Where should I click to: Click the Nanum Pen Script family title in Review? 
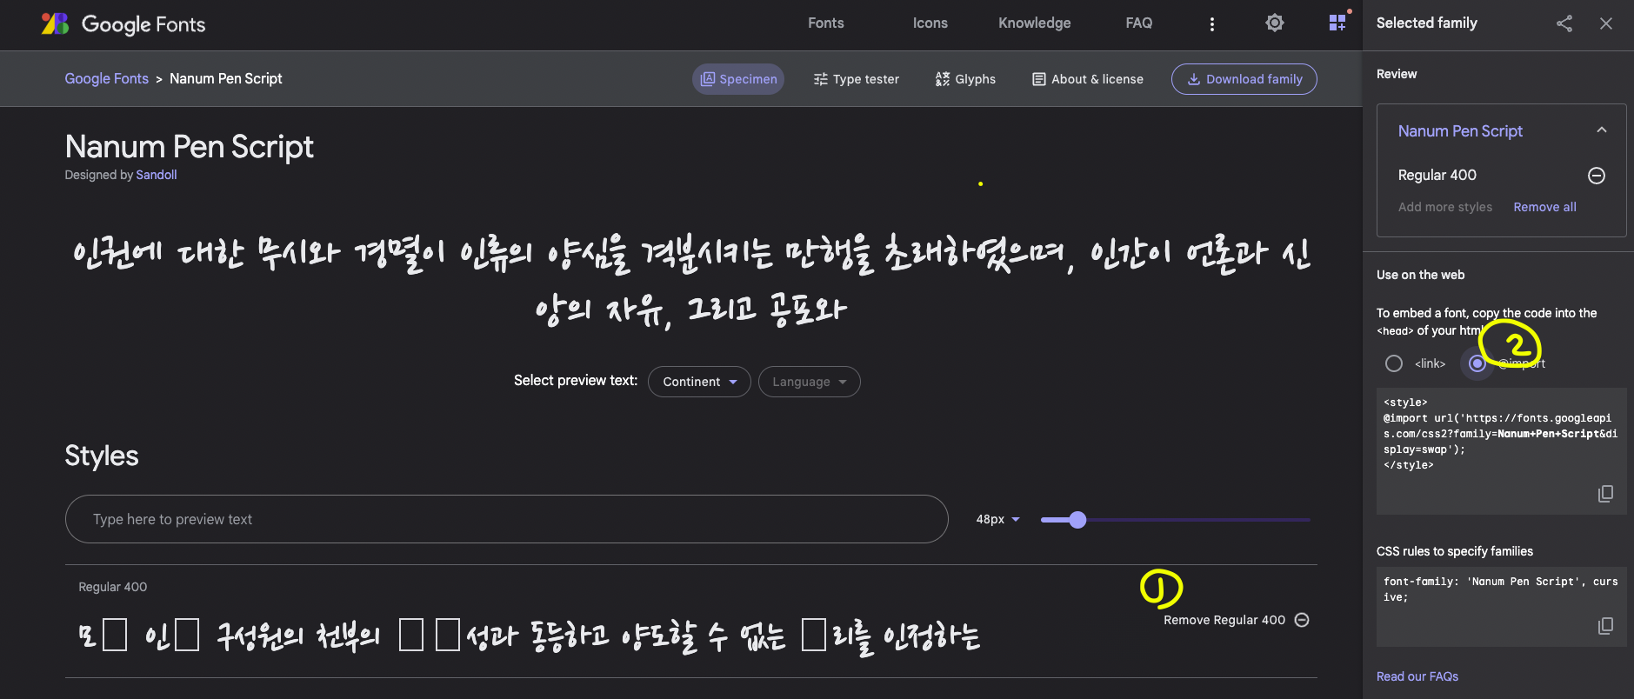click(1460, 131)
